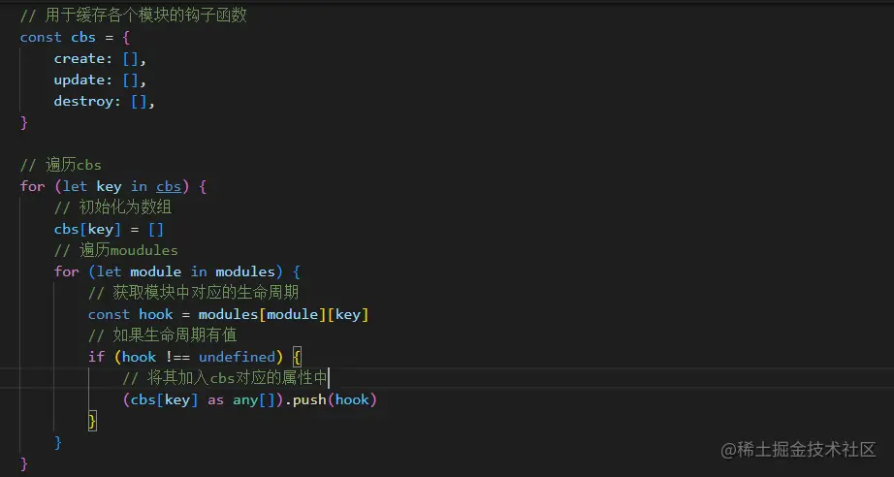Click the comment '// 获取模块中对应的生命周期'

click(193, 293)
